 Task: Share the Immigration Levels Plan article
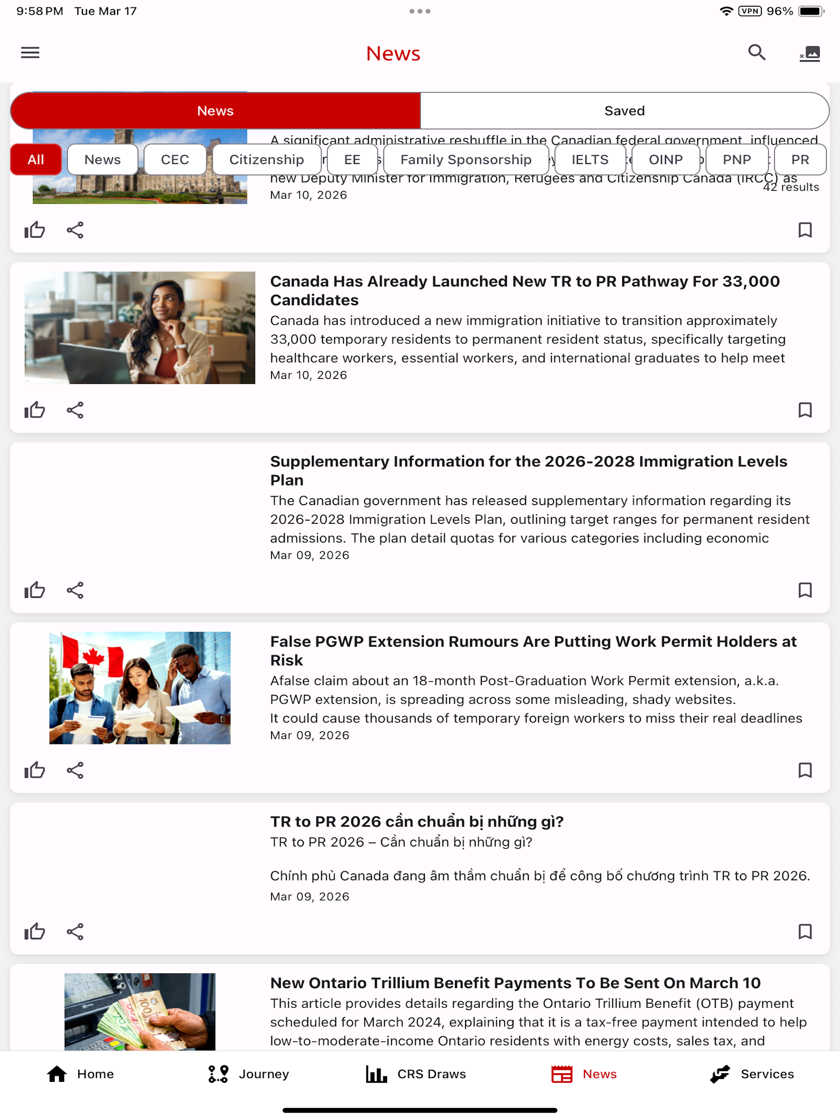coord(75,591)
